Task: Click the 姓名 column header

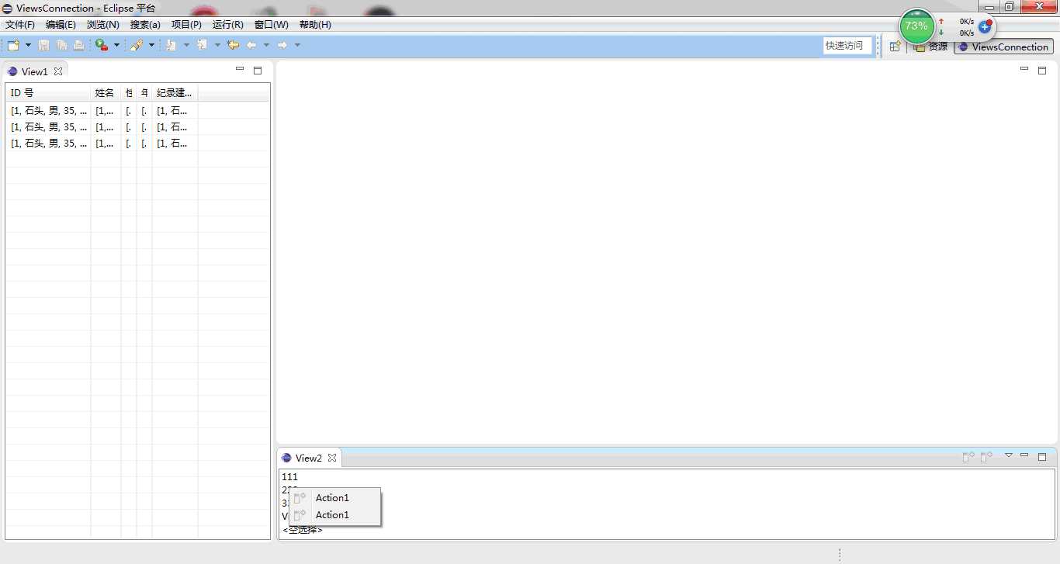Action: (106, 92)
